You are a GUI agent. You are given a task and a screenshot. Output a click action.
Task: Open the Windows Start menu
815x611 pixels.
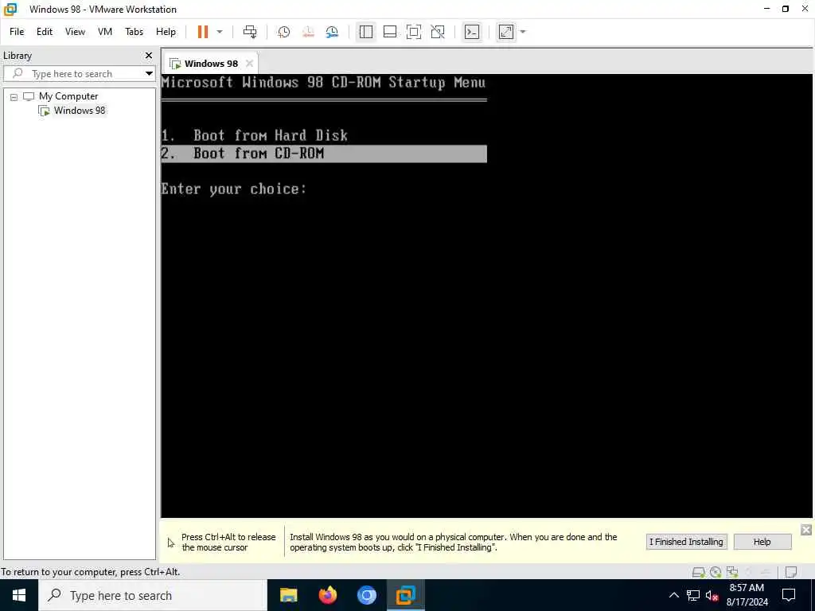(x=19, y=595)
